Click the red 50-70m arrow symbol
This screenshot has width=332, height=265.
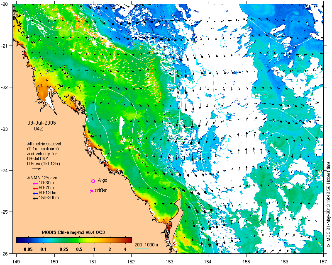click(x=35, y=188)
